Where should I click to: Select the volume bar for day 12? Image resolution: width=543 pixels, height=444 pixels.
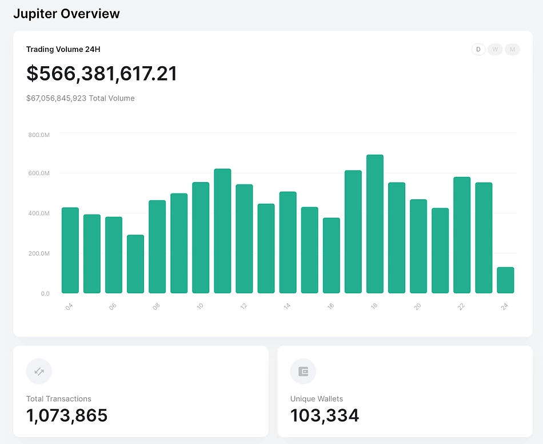(244, 239)
